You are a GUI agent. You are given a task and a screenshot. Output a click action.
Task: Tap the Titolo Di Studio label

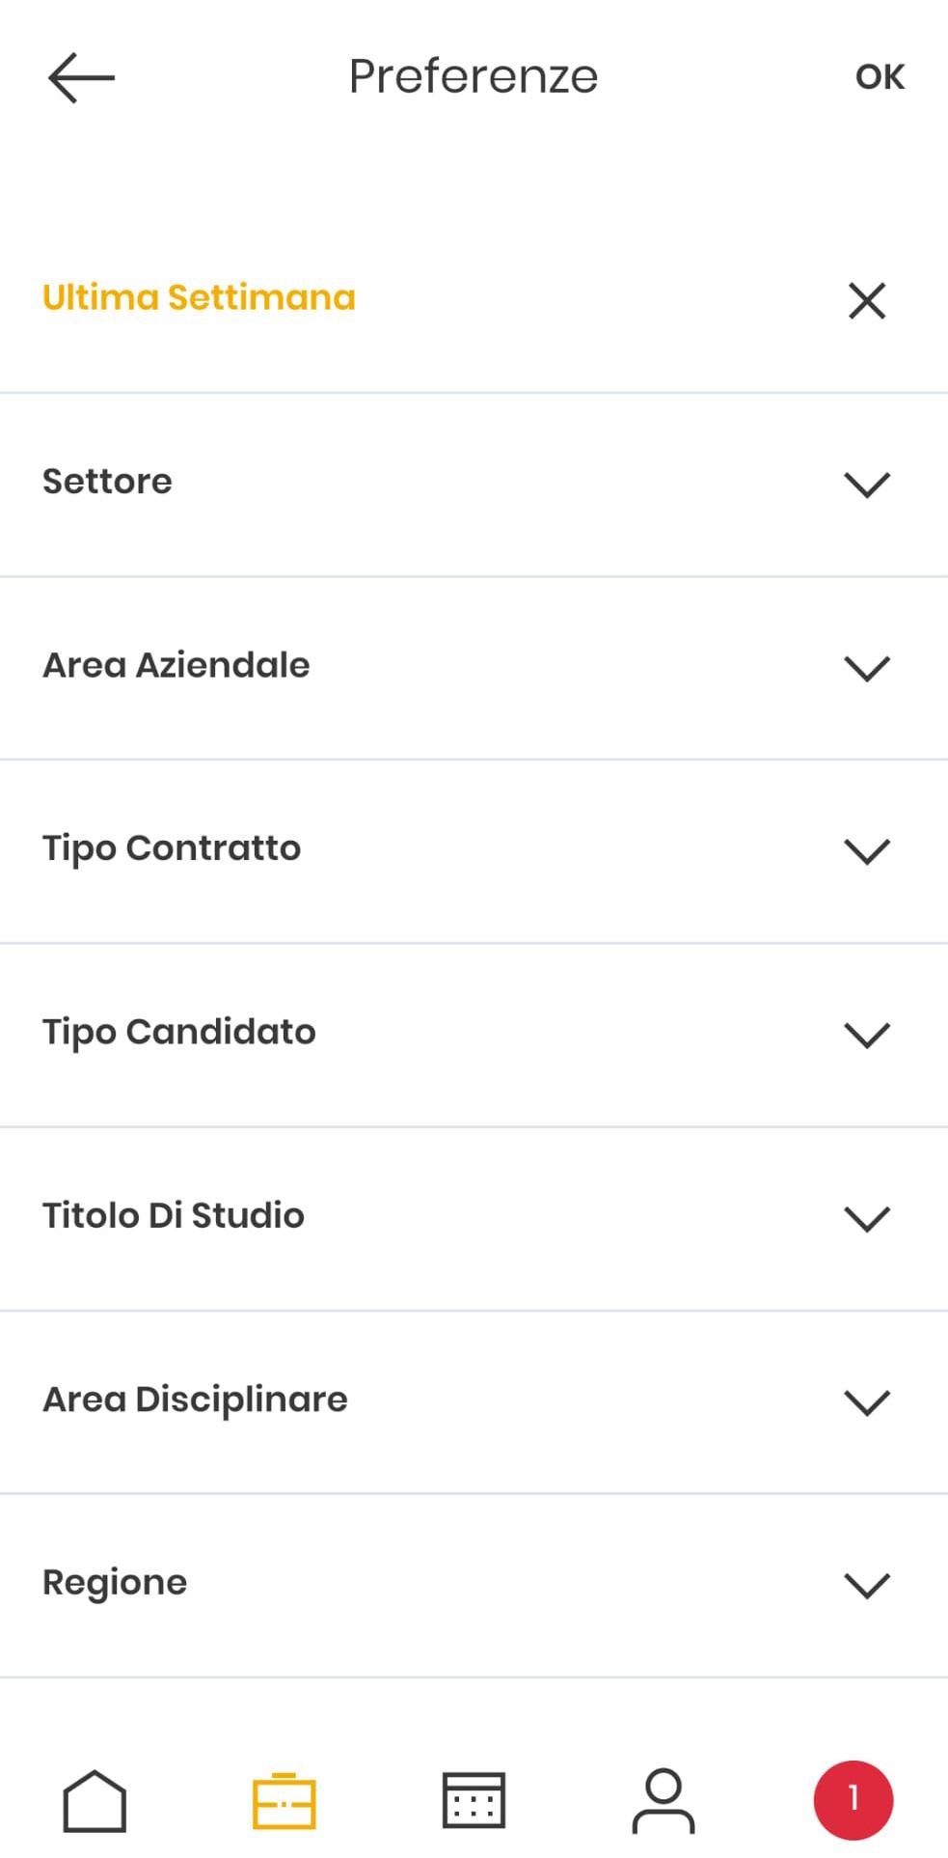(x=174, y=1215)
